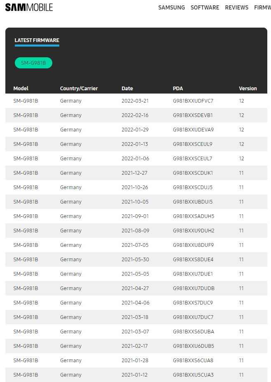
Task: Select the G981BXXUBDUI5 firmware row
Action: 136,202
